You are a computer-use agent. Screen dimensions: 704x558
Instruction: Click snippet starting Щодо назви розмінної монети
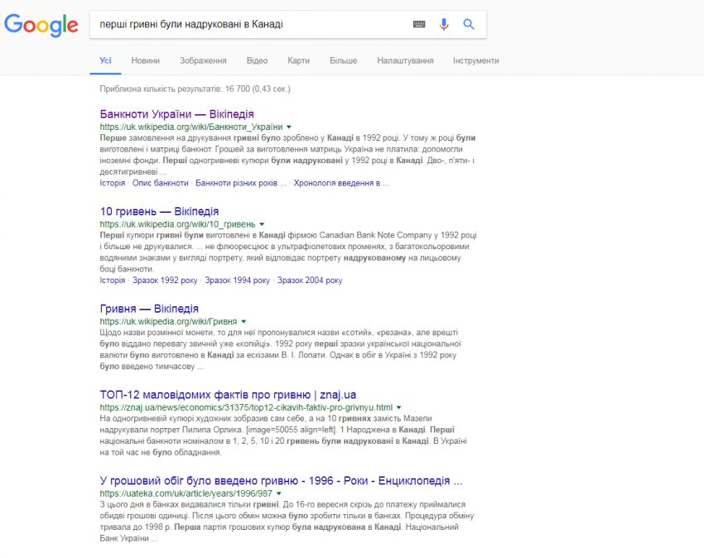tap(280, 349)
